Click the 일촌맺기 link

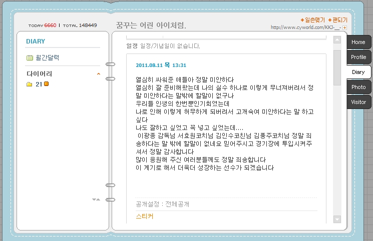[x=313, y=20]
